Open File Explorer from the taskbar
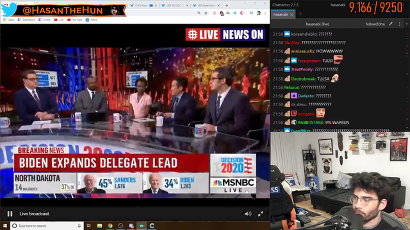 (x=99, y=226)
